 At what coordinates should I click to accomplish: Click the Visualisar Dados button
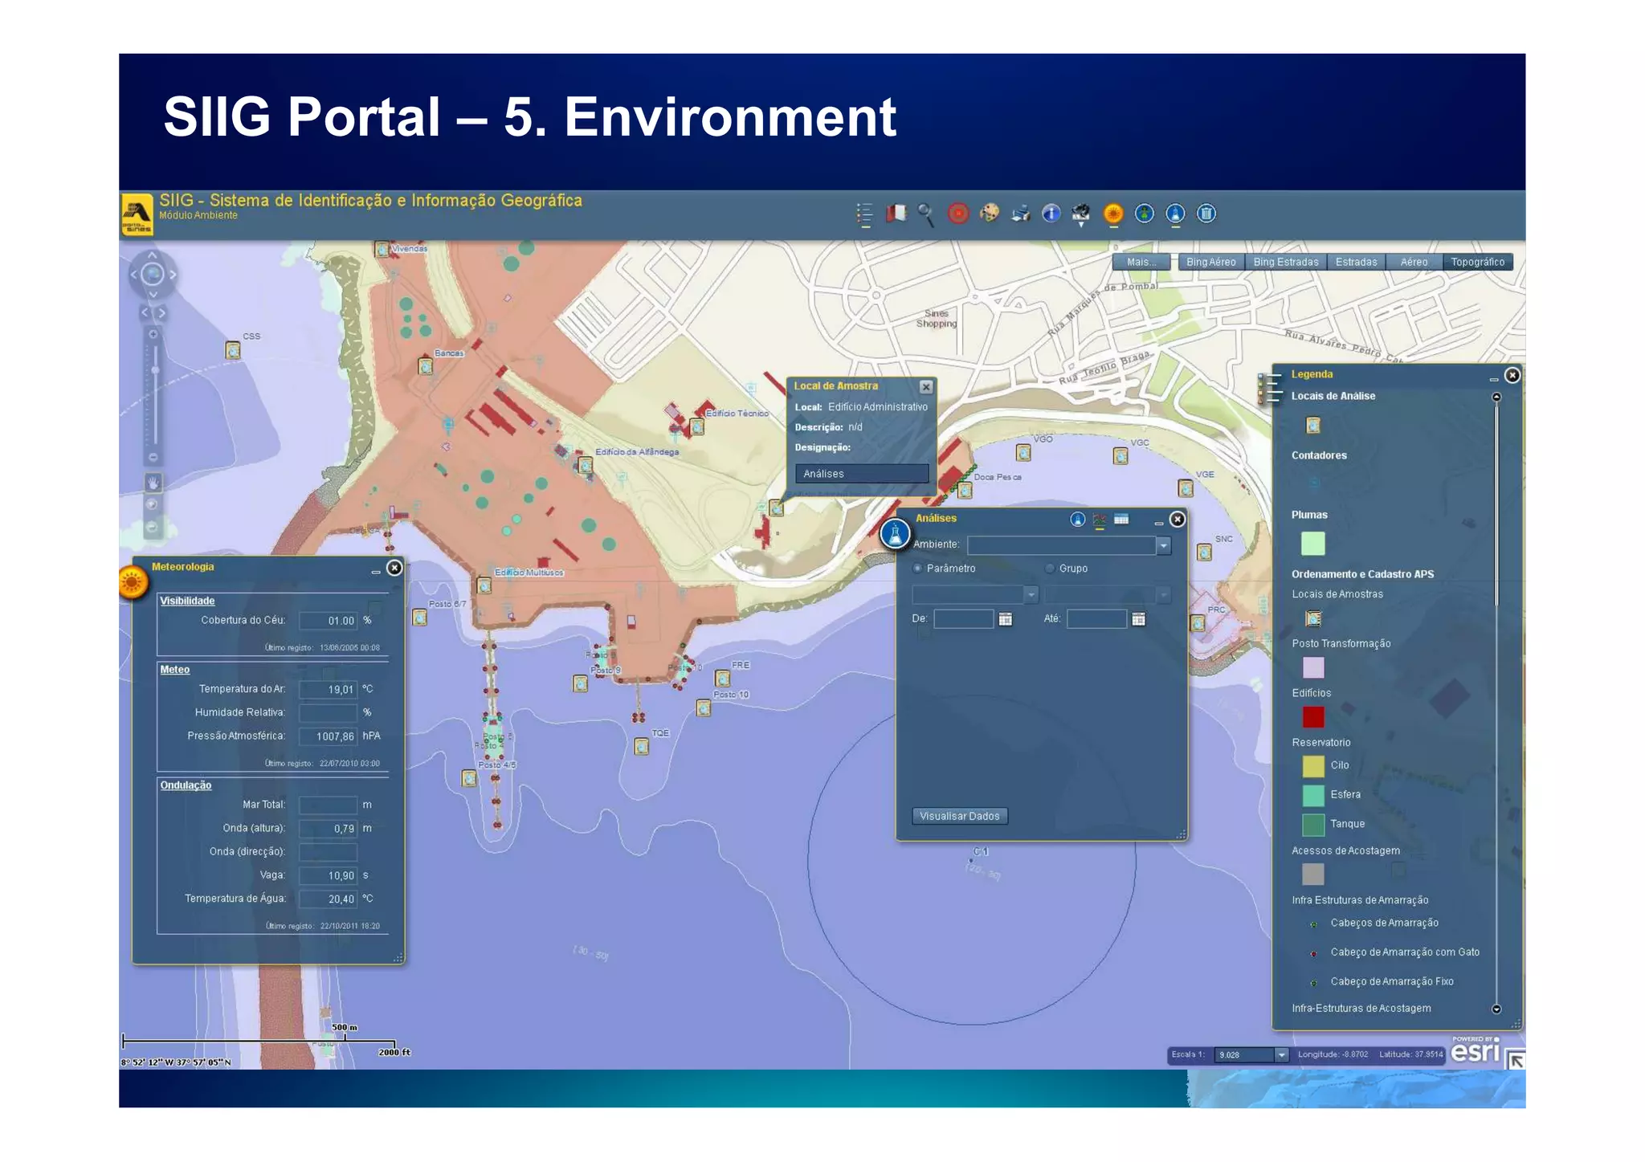[x=960, y=816]
